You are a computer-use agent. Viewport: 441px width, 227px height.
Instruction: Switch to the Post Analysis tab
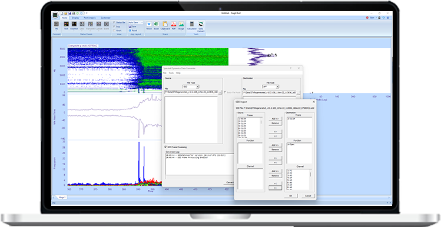89,18
